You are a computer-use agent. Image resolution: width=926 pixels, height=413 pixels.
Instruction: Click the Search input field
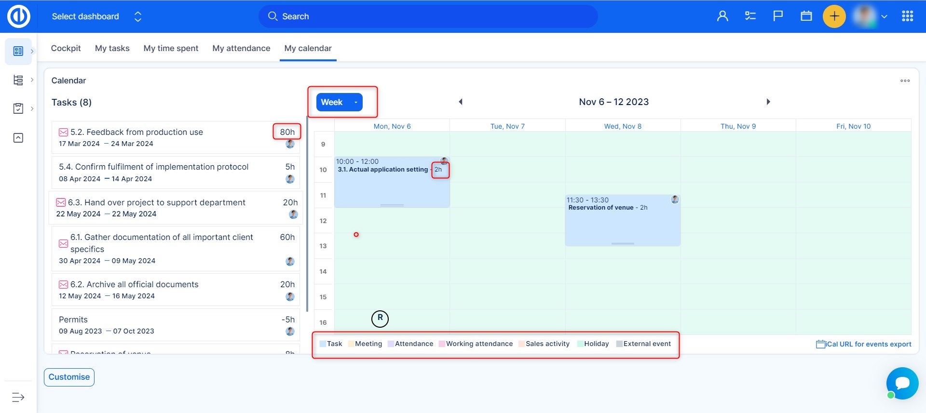click(428, 16)
